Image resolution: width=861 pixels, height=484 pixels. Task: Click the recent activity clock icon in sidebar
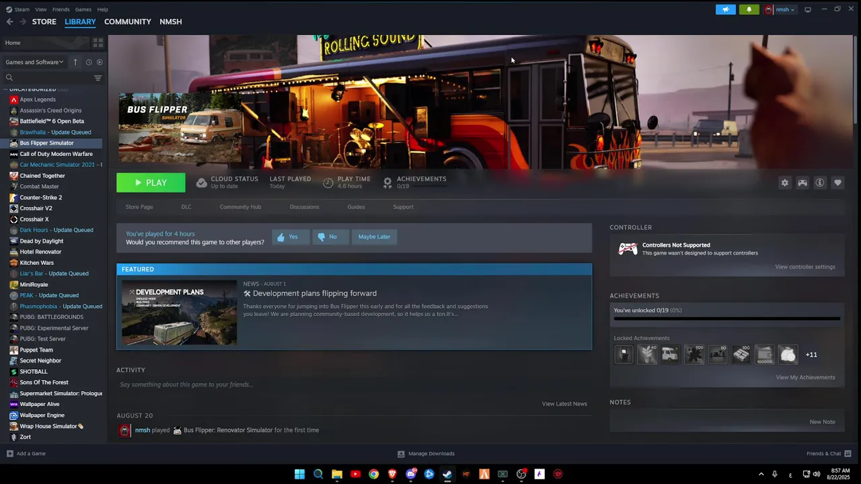88,62
